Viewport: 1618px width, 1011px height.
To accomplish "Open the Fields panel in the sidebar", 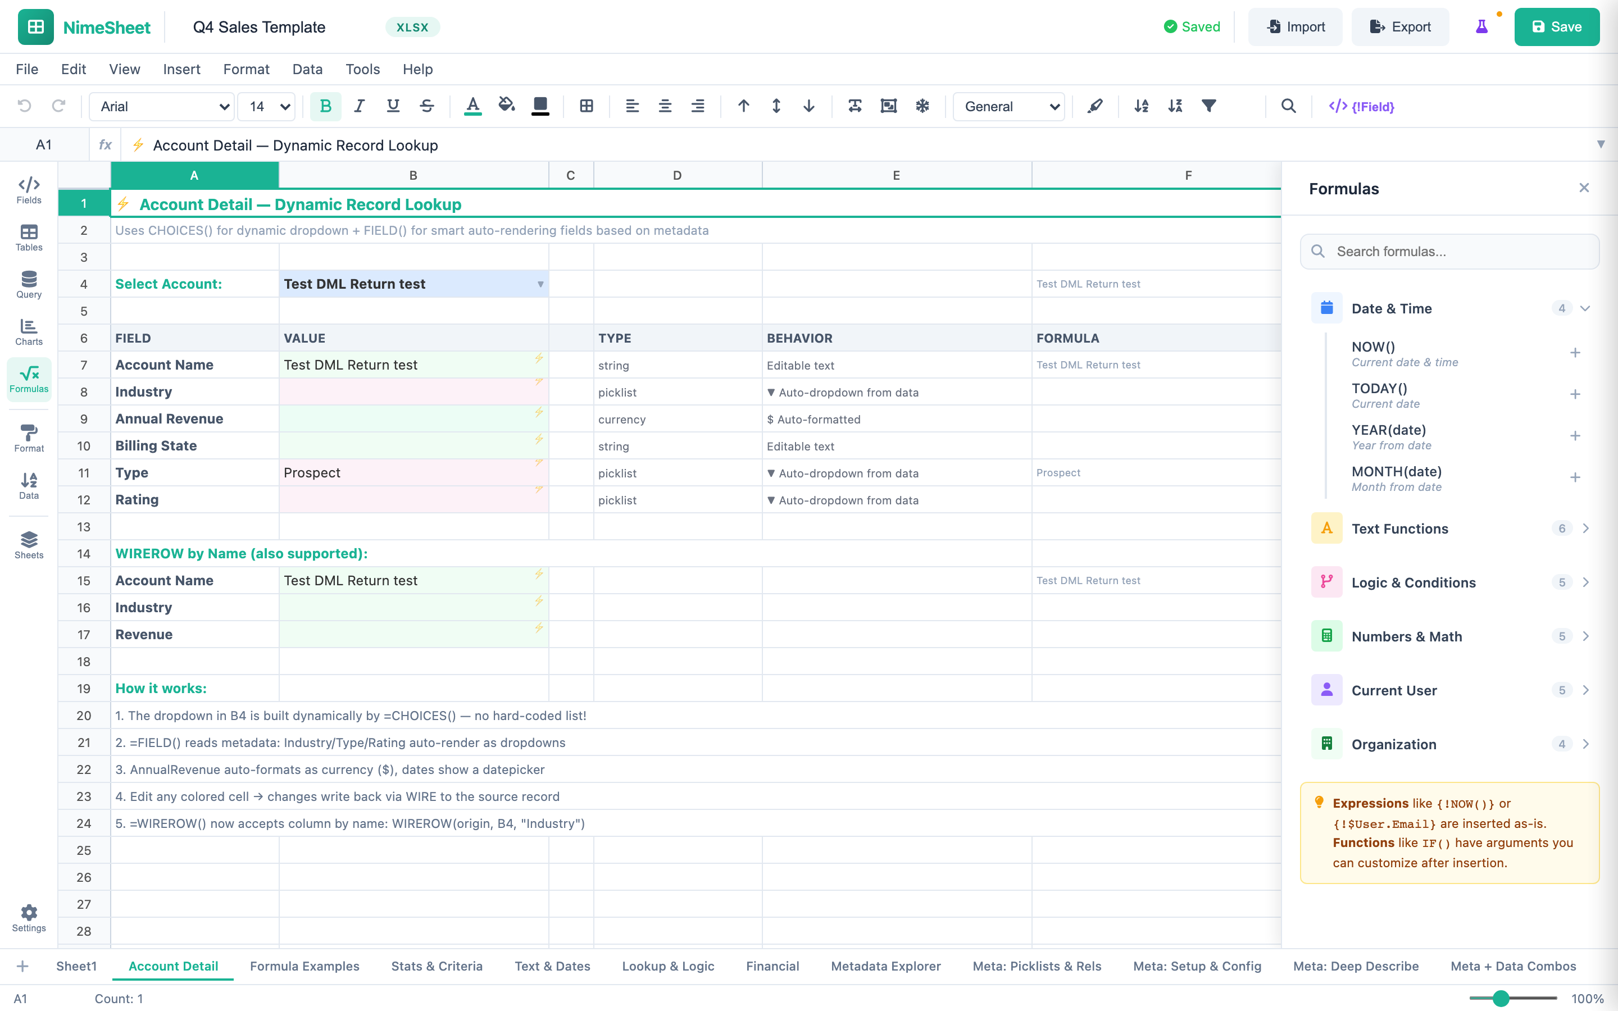I will tap(28, 189).
